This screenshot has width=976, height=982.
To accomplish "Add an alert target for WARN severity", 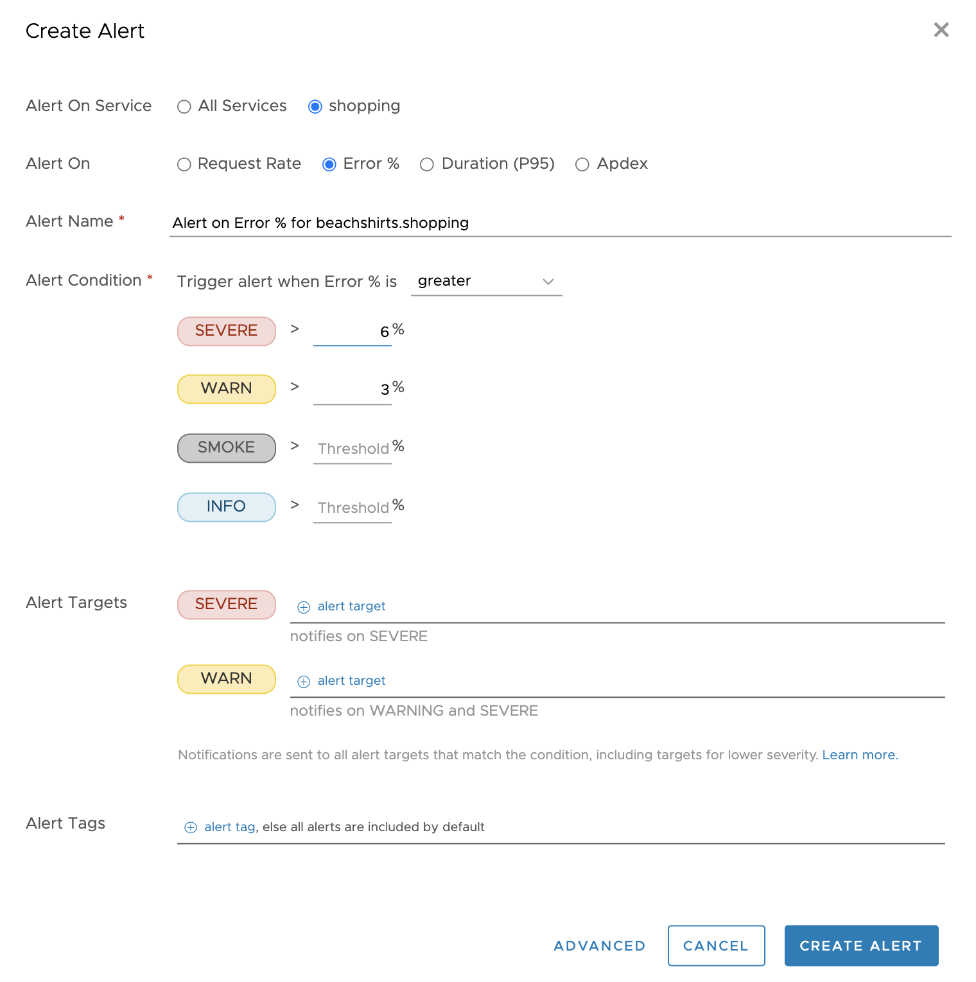I will (x=340, y=680).
